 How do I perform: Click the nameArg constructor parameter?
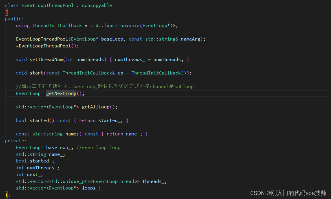point(191,39)
